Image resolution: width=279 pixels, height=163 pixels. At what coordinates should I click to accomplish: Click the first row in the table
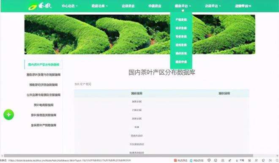point(161,101)
